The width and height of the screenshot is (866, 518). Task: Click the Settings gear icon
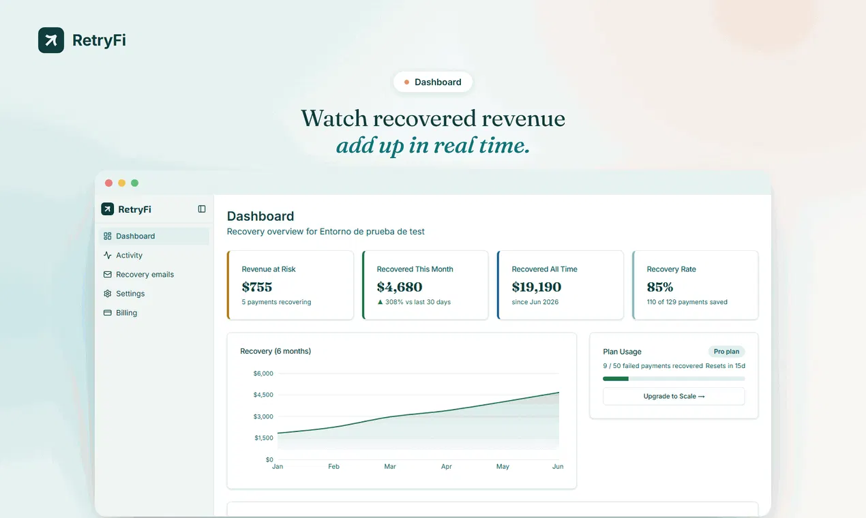(108, 293)
